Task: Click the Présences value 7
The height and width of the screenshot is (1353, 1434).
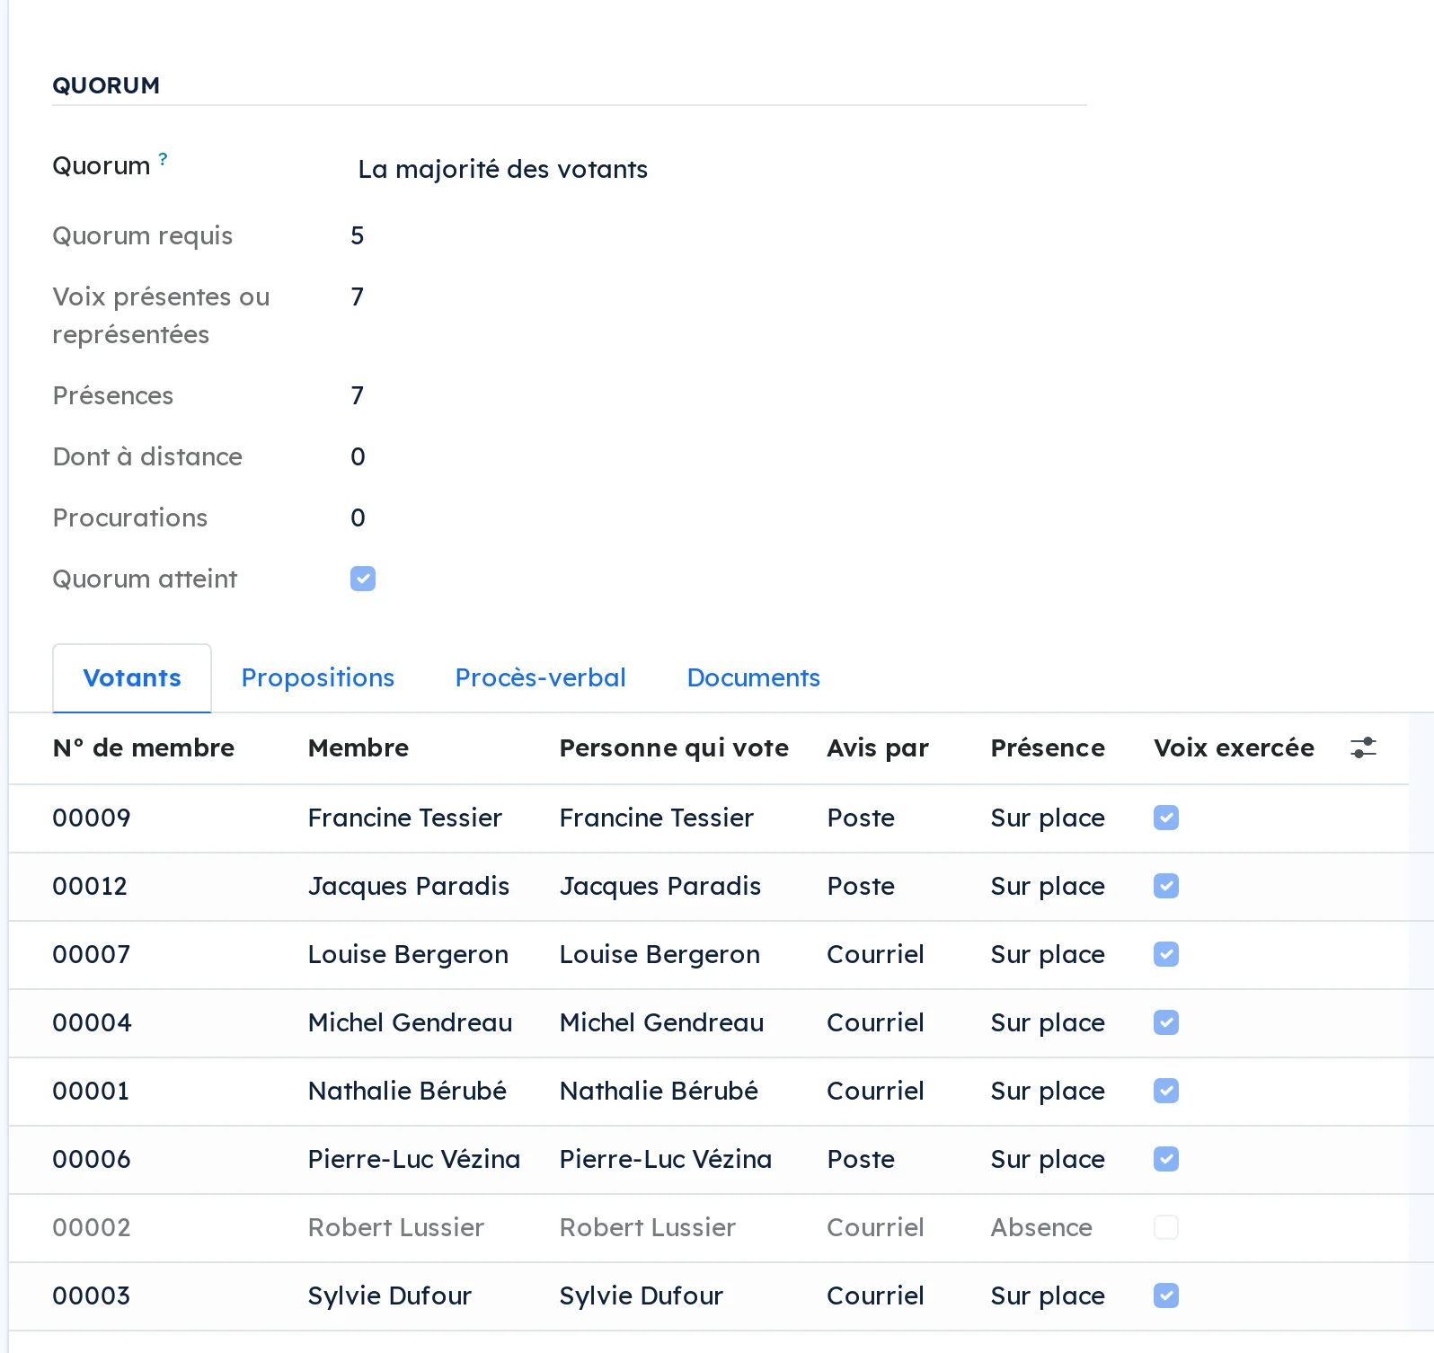Action: tap(358, 395)
